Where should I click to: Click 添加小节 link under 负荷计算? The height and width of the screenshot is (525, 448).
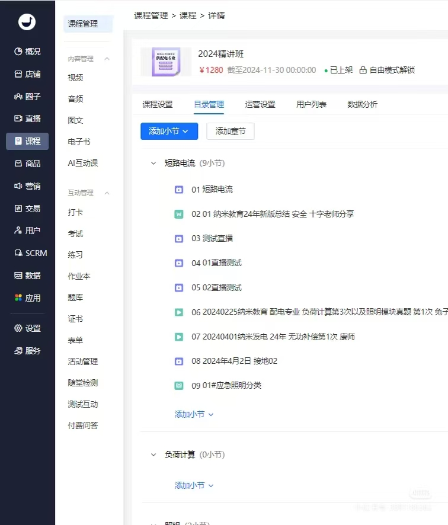point(194,485)
